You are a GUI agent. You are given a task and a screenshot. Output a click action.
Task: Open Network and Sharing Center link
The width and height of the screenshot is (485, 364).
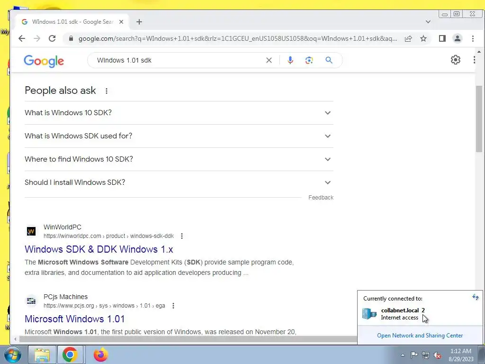click(x=420, y=336)
